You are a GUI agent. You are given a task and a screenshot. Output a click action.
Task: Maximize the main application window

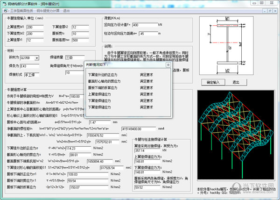[262, 3]
